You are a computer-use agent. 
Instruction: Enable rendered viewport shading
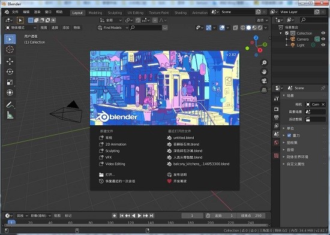(x=260, y=28)
